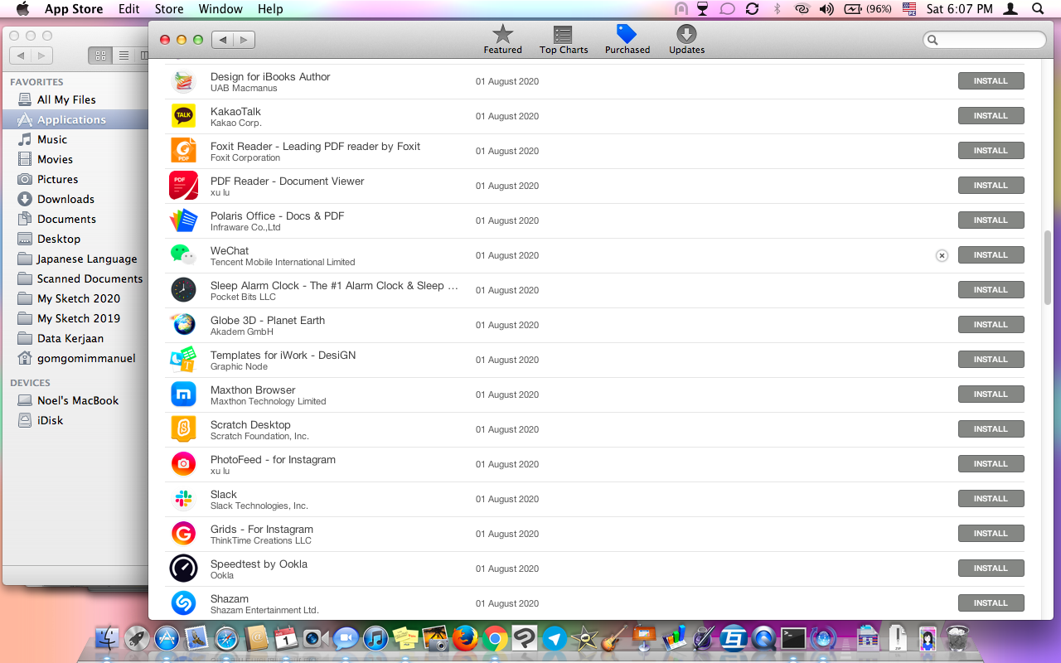The image size is (1061, 663).
Task: Click the Polaris Office app icon
Action: click(183, 220)
